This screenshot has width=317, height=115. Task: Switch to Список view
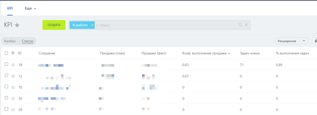pos(28,41)
